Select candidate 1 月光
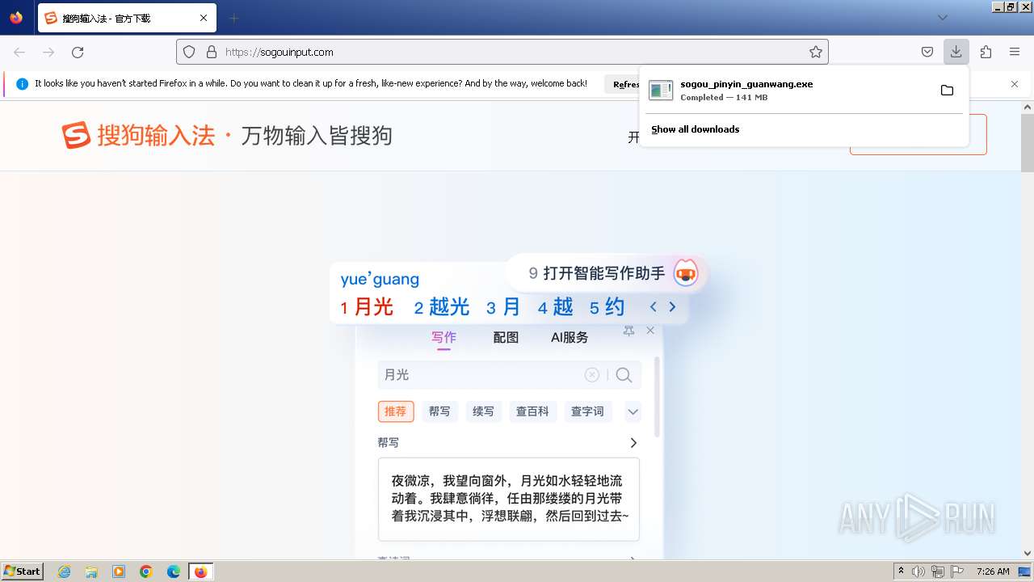 coord(367,307)
